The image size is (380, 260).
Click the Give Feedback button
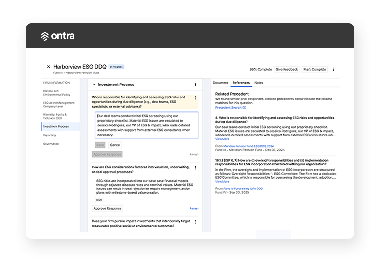(x=286, y=69)
